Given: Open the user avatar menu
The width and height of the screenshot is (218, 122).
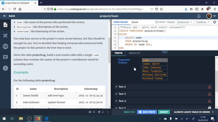Looking at the screenshot, I should tap(211, 16).
